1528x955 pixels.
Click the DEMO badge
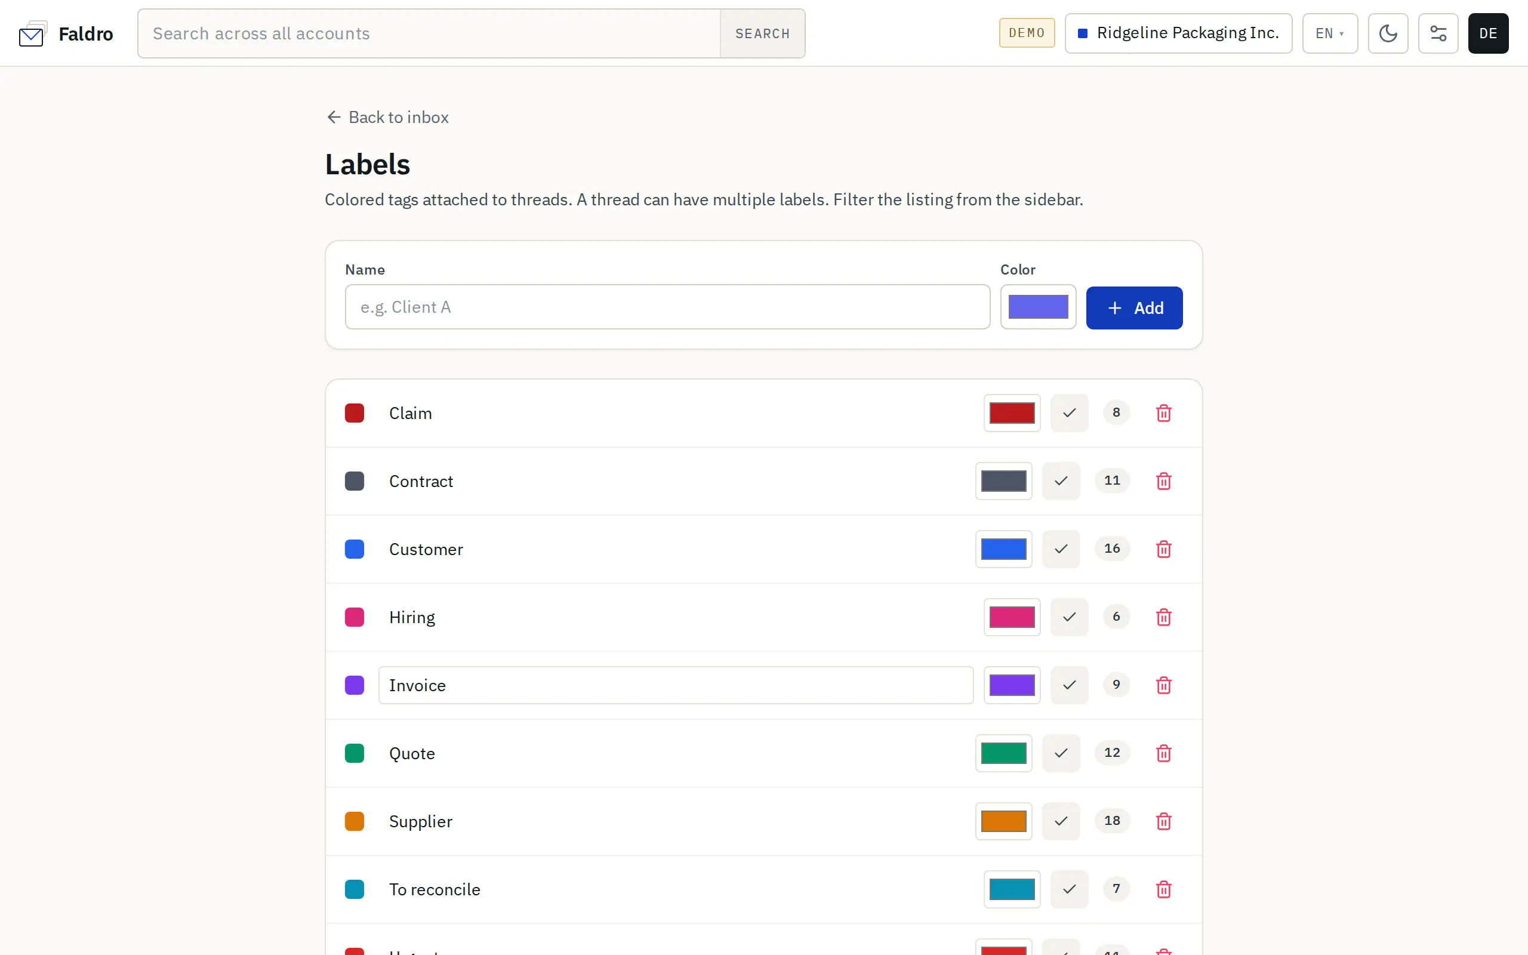pyautogui.click(x=1027, y=33)
